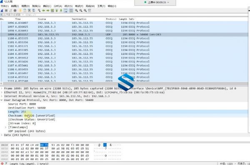Expand the Internet Protocol Version 4 row
The width and height of the screenshot is (250, 165).
(2, 96)
